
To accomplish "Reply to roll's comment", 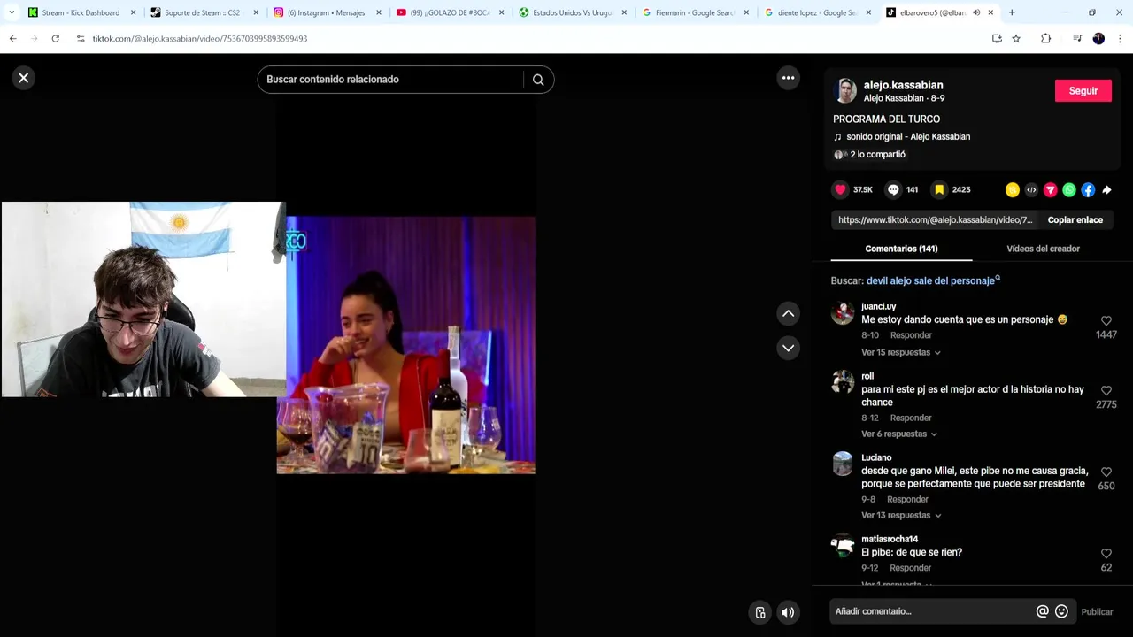I will [911, 418].
